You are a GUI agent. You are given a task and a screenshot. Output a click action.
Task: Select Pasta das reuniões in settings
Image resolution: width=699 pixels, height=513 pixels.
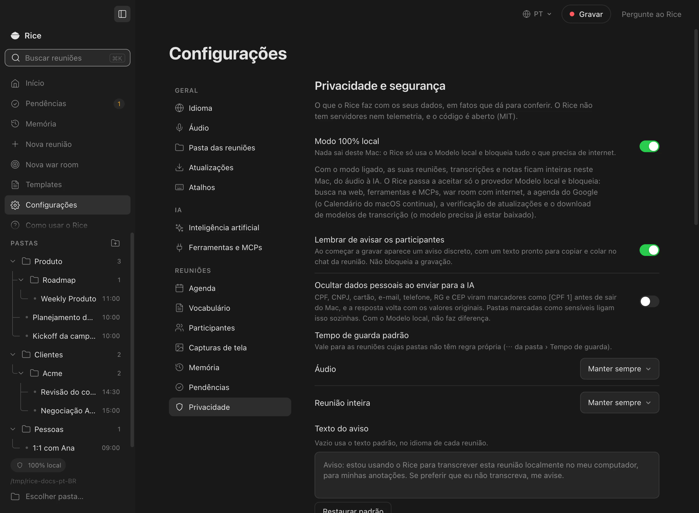[230, 147]
